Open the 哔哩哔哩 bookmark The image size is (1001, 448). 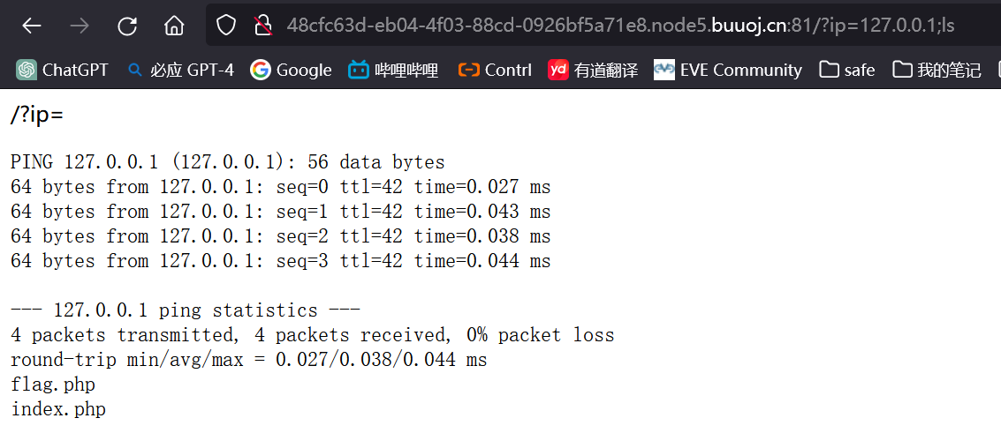(x=393, y=70)
